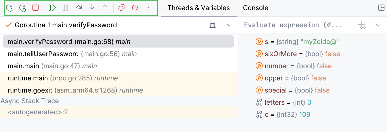The width and height of the screenshot is (387, 132).
Task: Open the debugger layout settings icon
Action: tap(381, 8)
